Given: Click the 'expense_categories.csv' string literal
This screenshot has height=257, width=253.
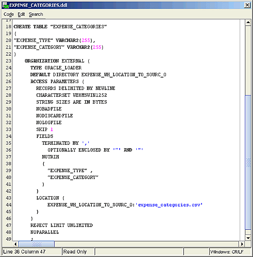Looking at the screenshot, I should 169,205.
